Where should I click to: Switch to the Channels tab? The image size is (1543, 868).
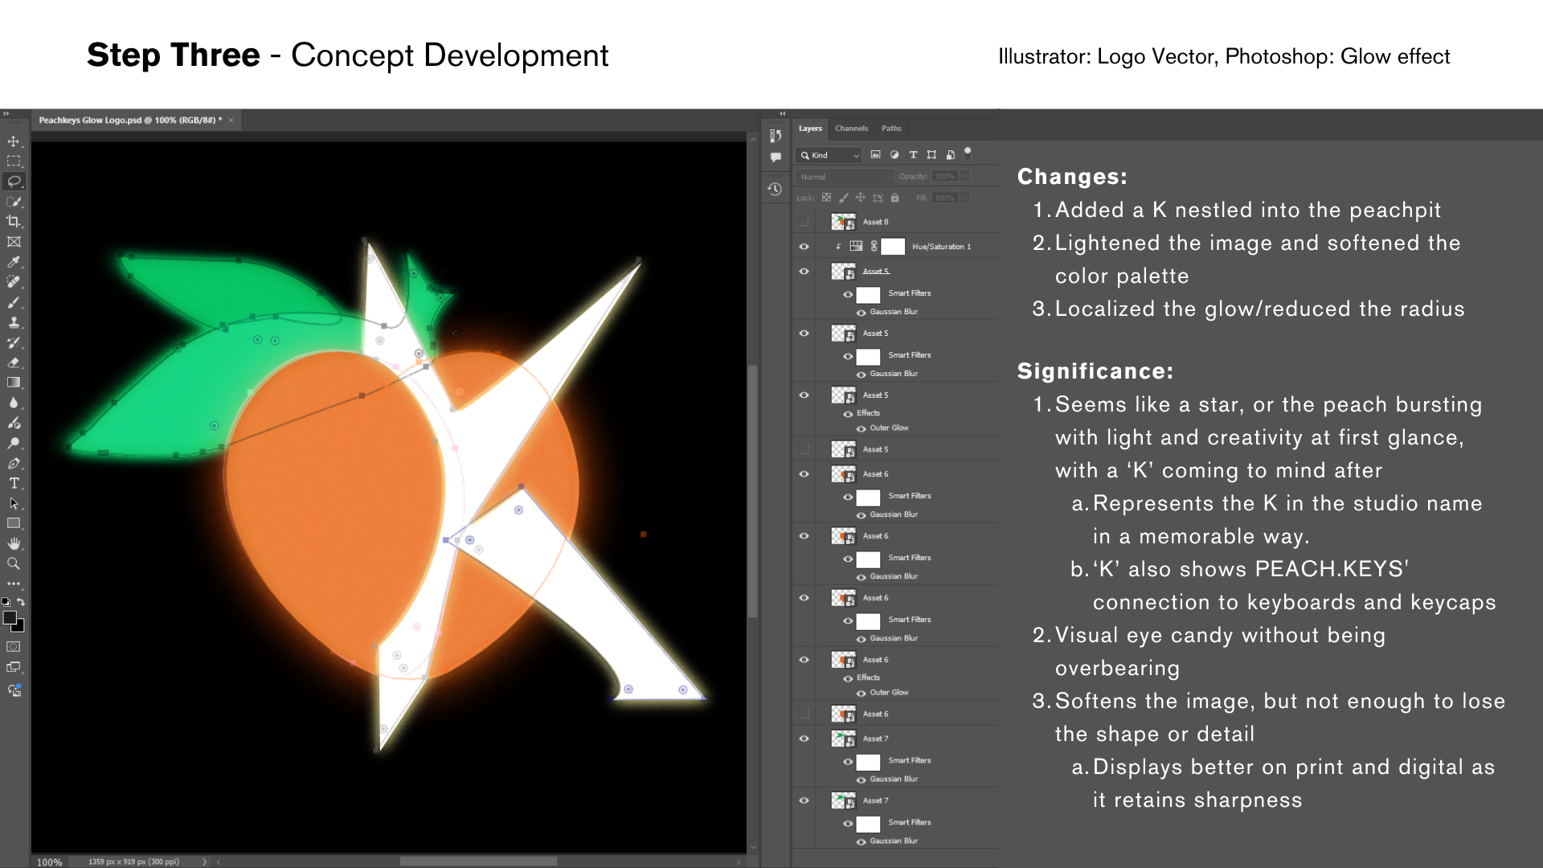coord(851,129)
